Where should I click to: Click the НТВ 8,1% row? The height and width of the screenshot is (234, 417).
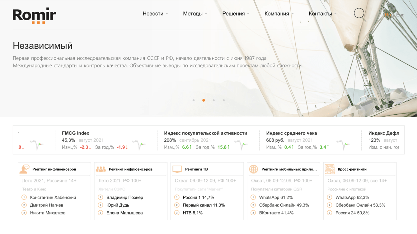(x=193, y=213)
